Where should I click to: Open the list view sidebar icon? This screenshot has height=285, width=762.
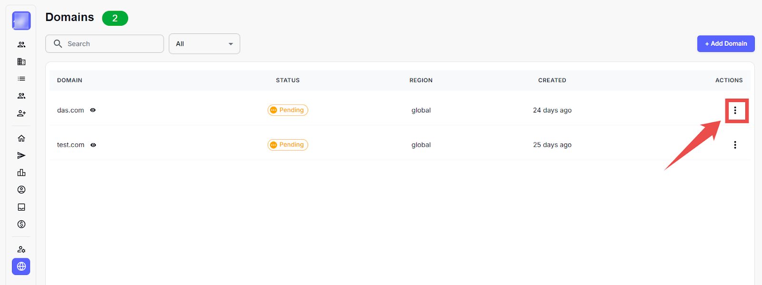click(21, 79)
